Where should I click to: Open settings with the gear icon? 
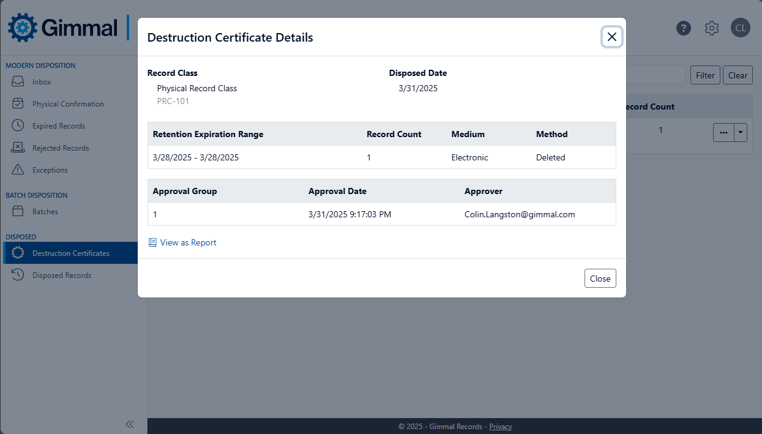coord(711,28)
